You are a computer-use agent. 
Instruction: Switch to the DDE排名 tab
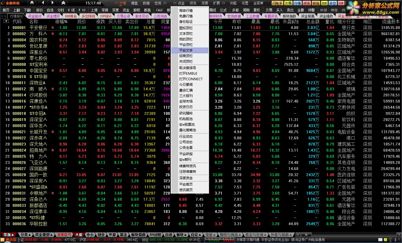(71, 16)
